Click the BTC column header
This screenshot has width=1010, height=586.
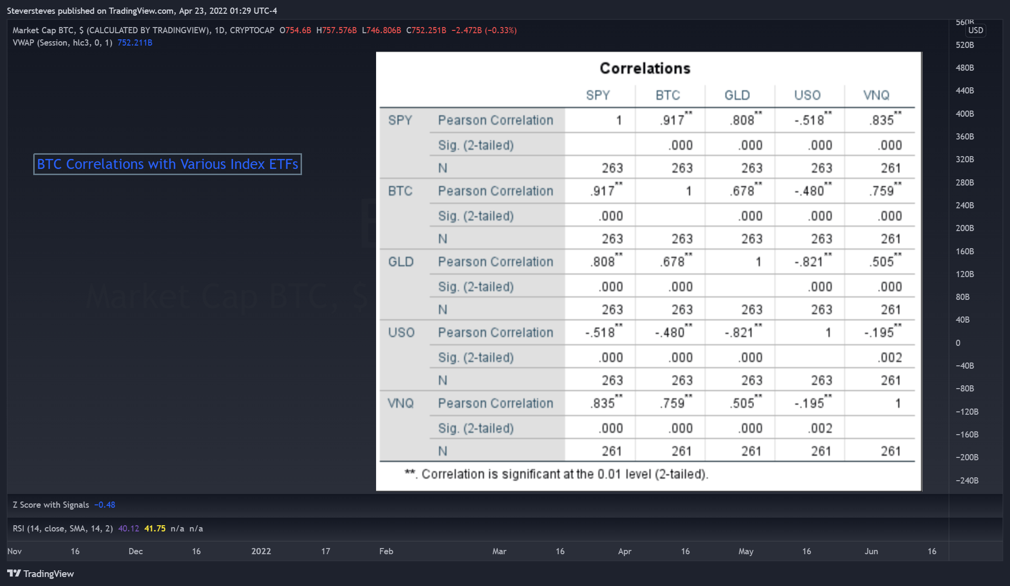coord(668,95)
